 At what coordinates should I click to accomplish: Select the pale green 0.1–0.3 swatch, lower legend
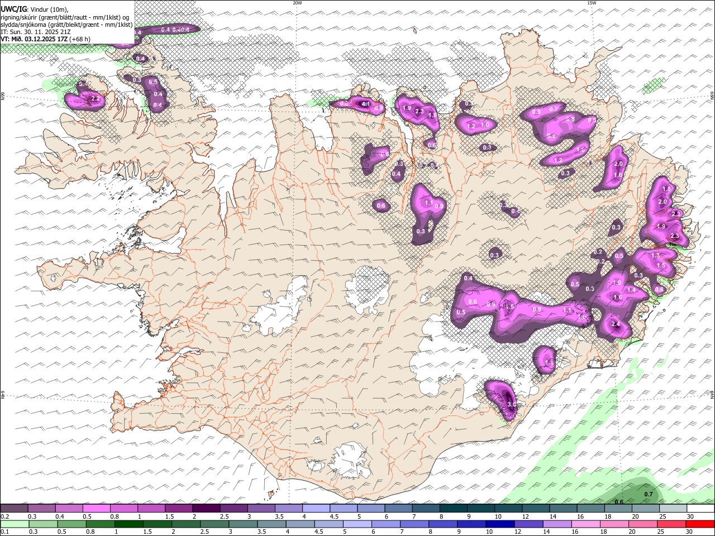[14, 524]
